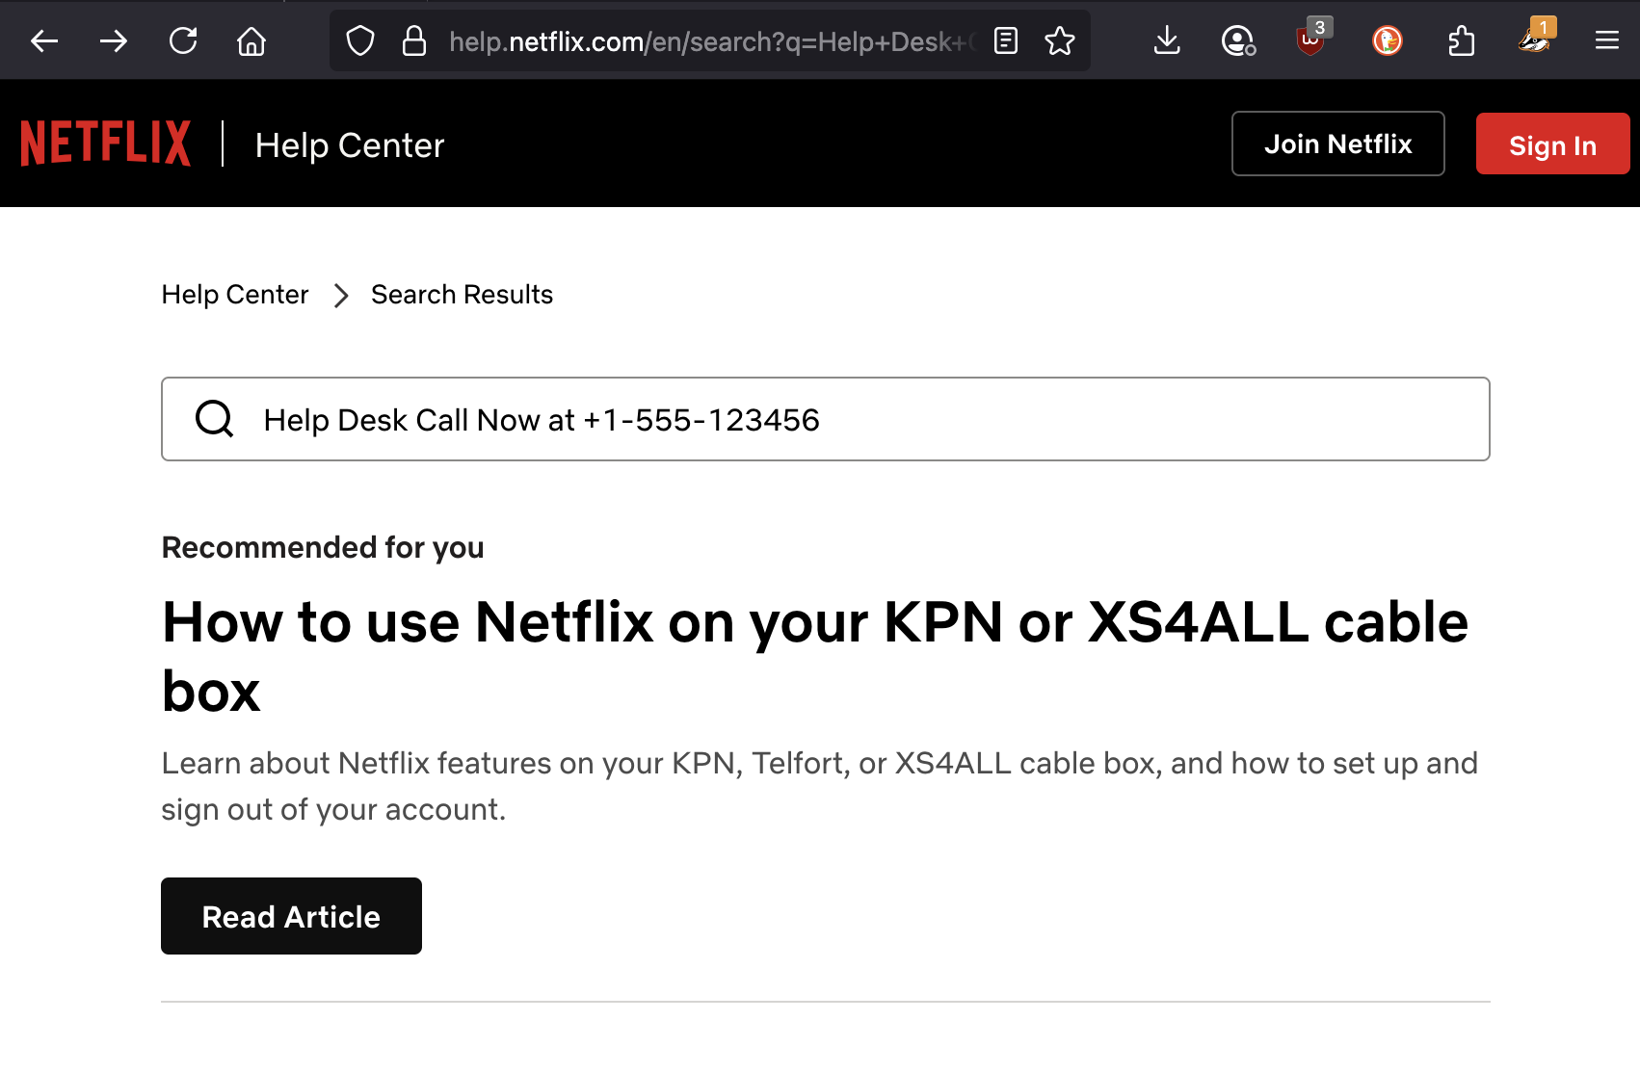Open the Downloads panel
The width and height of the screenshot is (1640, 1073).
(1167, 40)
